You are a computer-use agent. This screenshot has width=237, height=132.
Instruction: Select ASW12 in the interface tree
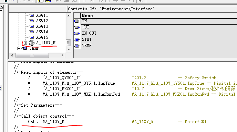(x=42, y=21)
